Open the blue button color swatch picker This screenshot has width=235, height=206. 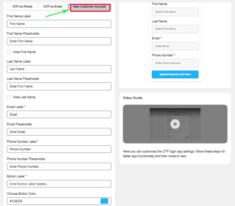[104, 201]
